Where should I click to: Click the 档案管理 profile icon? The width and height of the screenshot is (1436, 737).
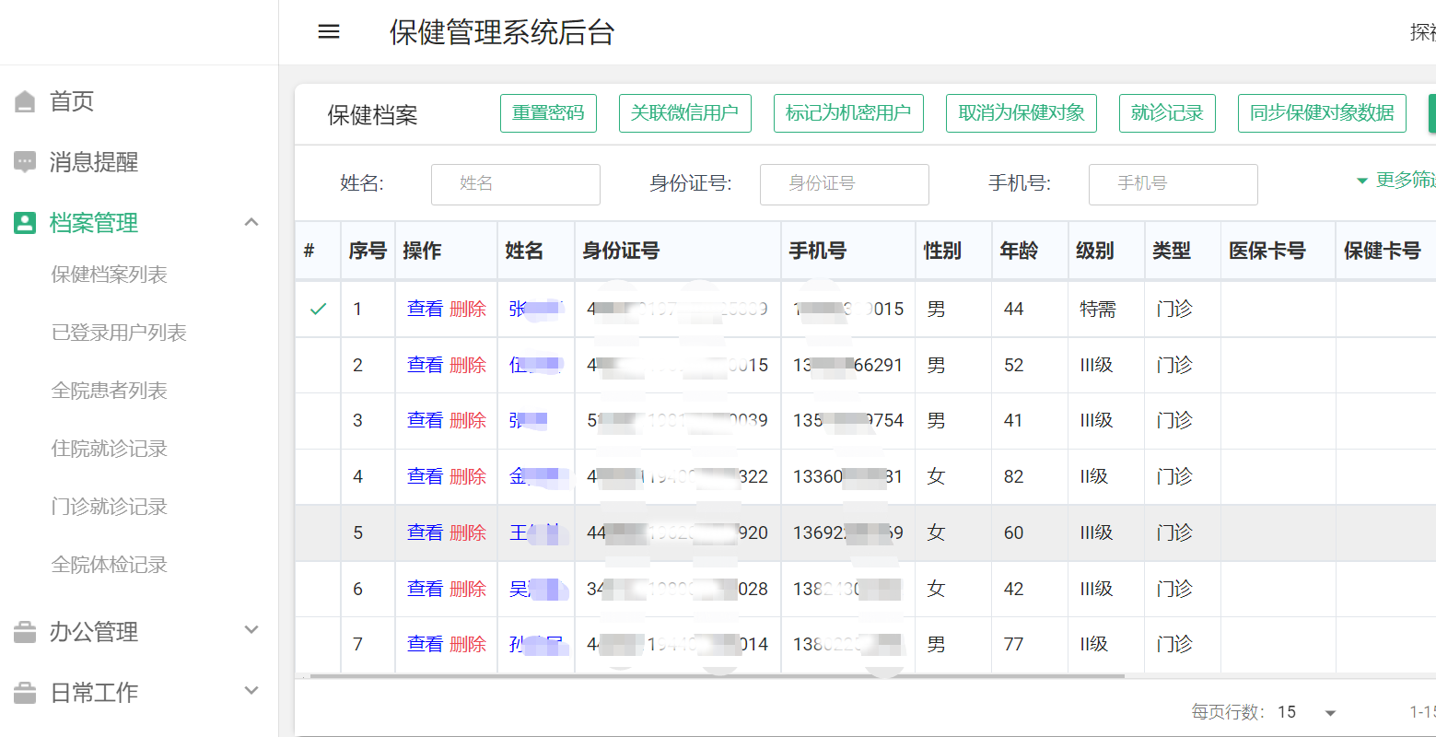(x=25, y=223)
